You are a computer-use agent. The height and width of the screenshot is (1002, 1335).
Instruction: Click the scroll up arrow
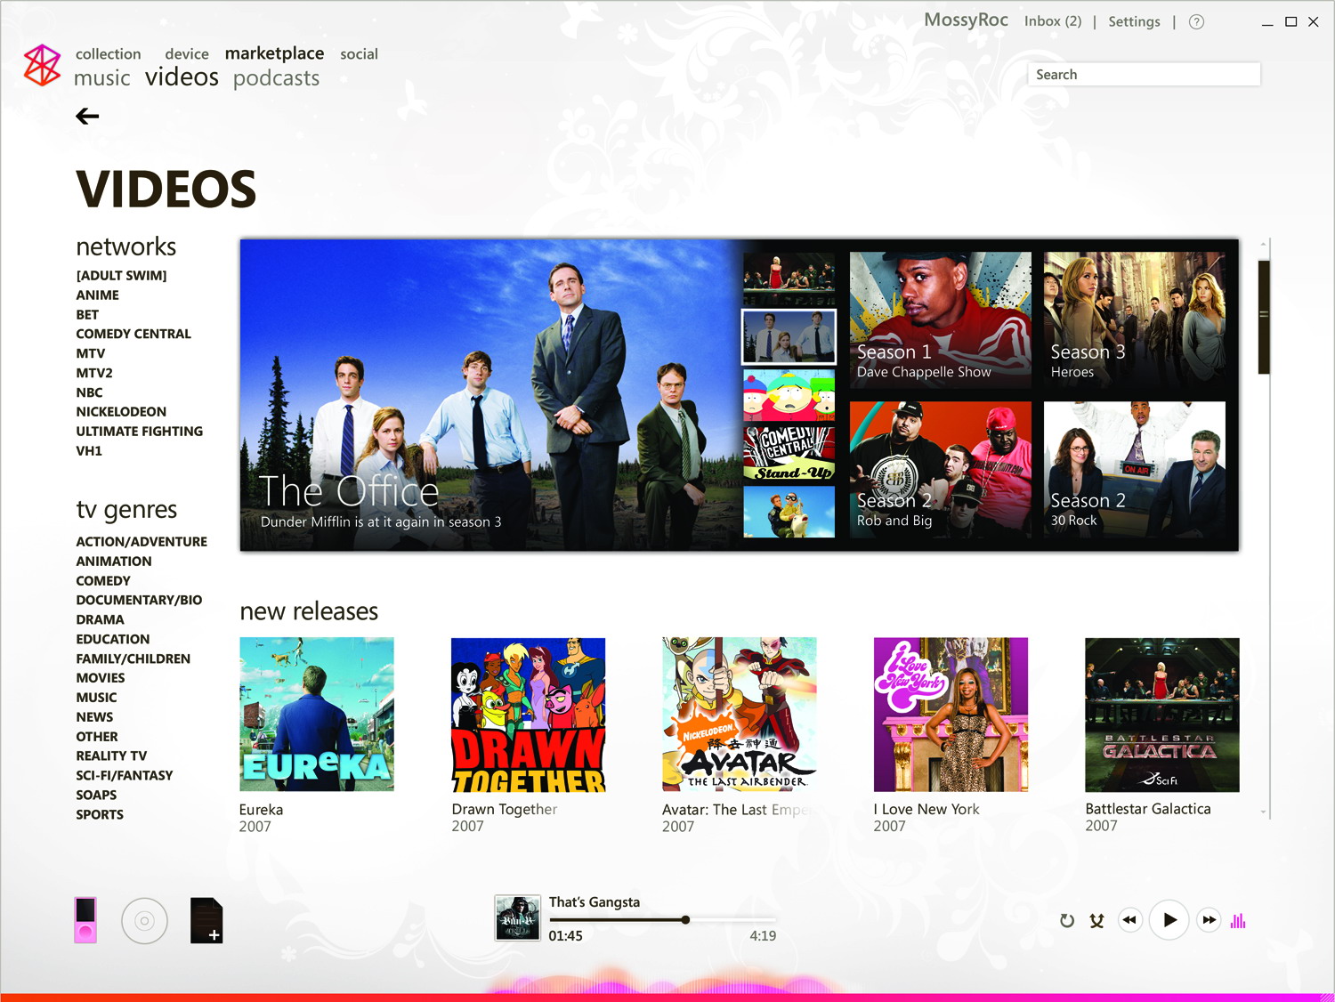pos(1263,244)
